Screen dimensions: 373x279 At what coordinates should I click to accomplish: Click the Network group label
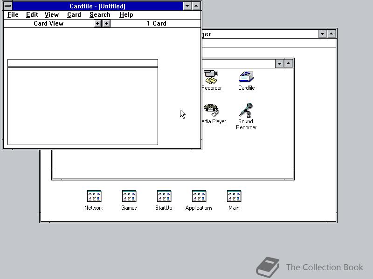coord(94,208)
